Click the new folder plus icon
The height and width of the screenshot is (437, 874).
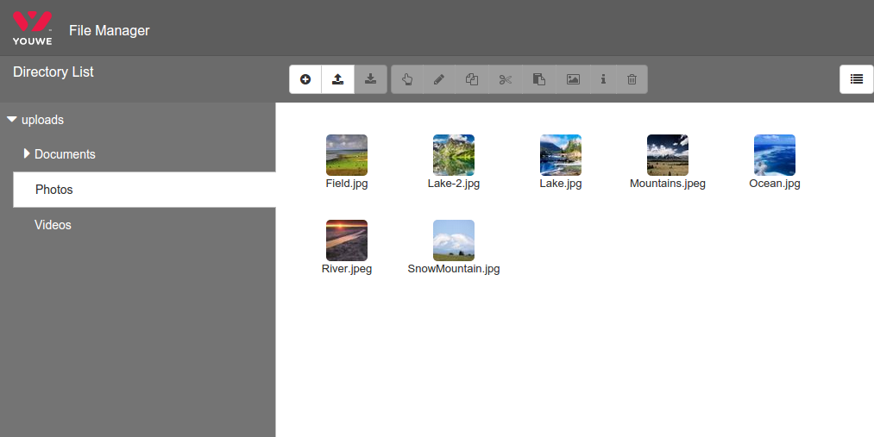(x=305, y=79)
